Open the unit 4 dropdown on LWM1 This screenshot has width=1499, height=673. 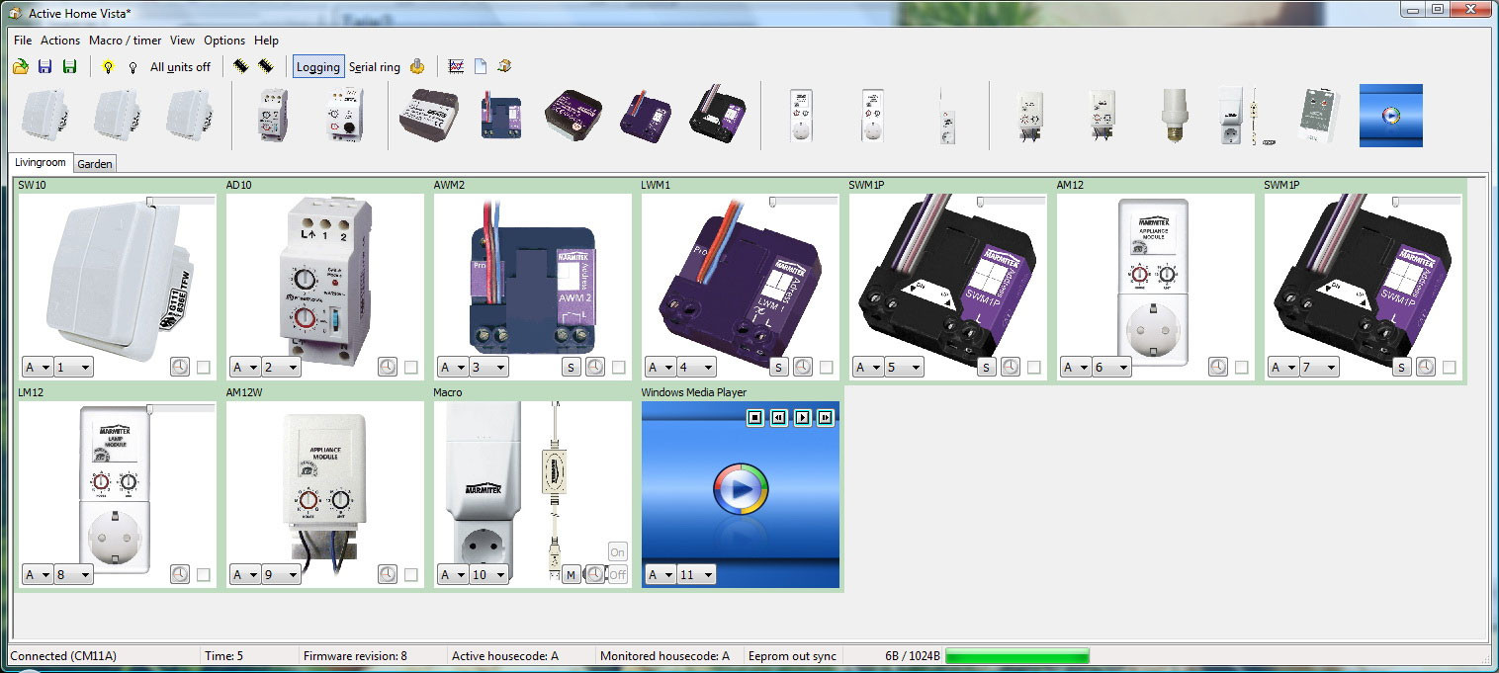coord(695,368)
